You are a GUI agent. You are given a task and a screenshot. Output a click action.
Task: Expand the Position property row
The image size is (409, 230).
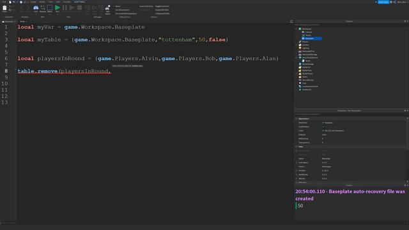(x=297, y=171)
